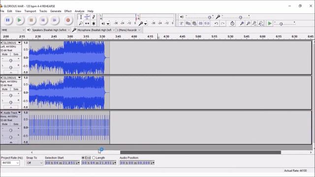Solo the mono Audio Track
This screenshot has width=315, height=177.
(16, 124)
